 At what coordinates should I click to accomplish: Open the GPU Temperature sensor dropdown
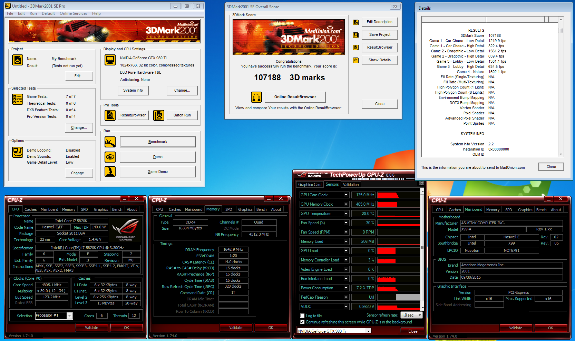pos(346,214)
